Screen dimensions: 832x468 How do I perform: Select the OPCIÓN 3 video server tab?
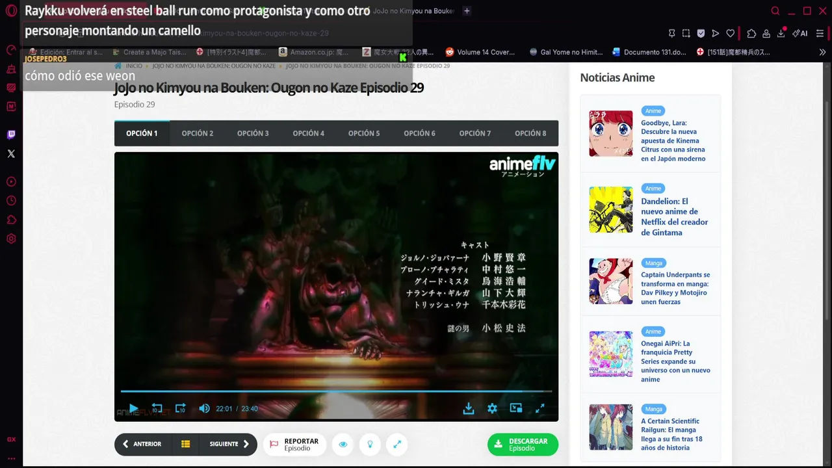253,133
